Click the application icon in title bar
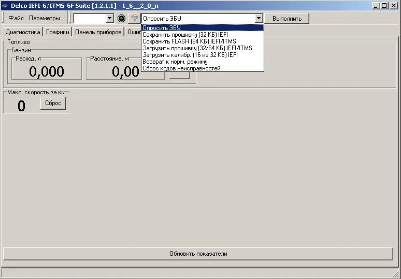The image size is (401, 279). [x=5, y=6]
